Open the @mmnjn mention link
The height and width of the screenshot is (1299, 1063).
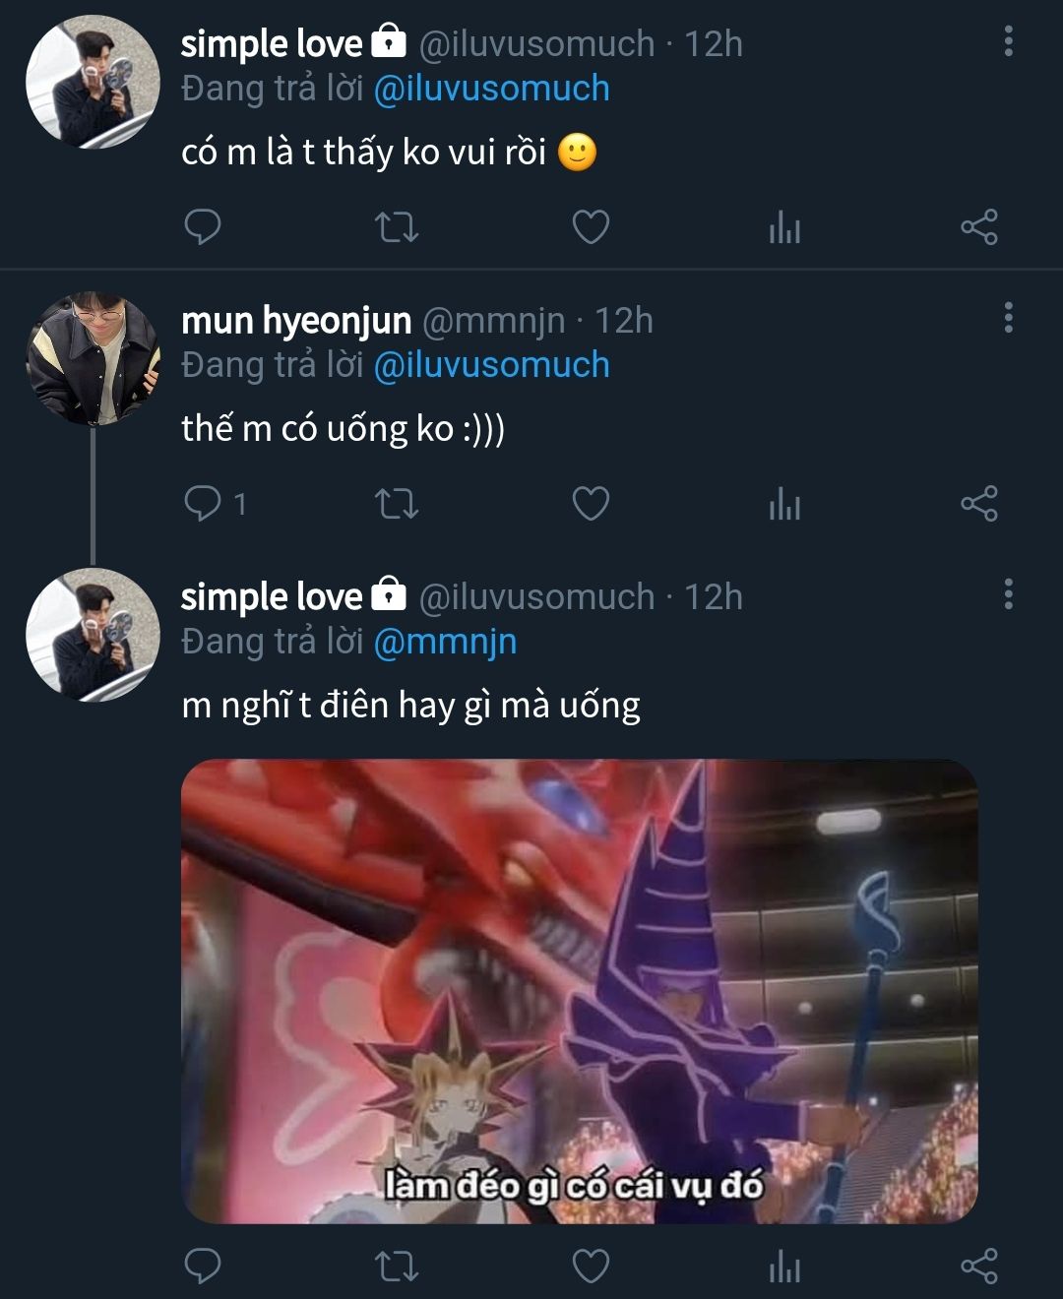[445, 642]
